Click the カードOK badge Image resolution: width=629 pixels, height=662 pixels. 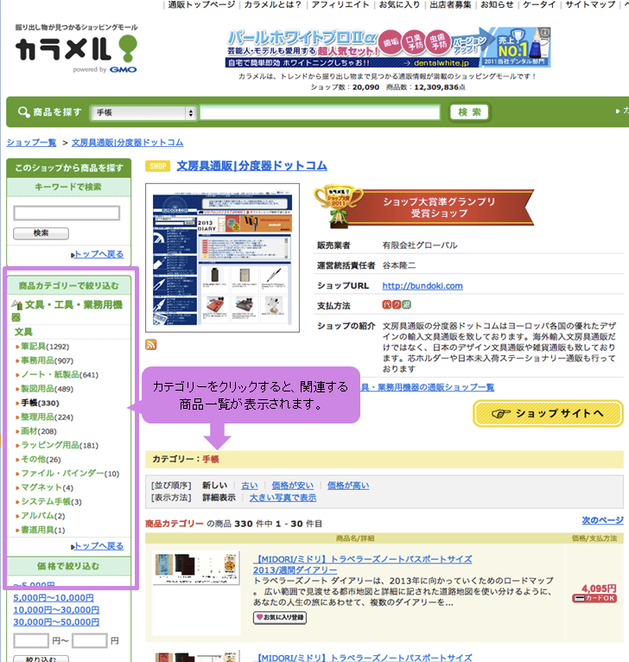coord(594,598)
